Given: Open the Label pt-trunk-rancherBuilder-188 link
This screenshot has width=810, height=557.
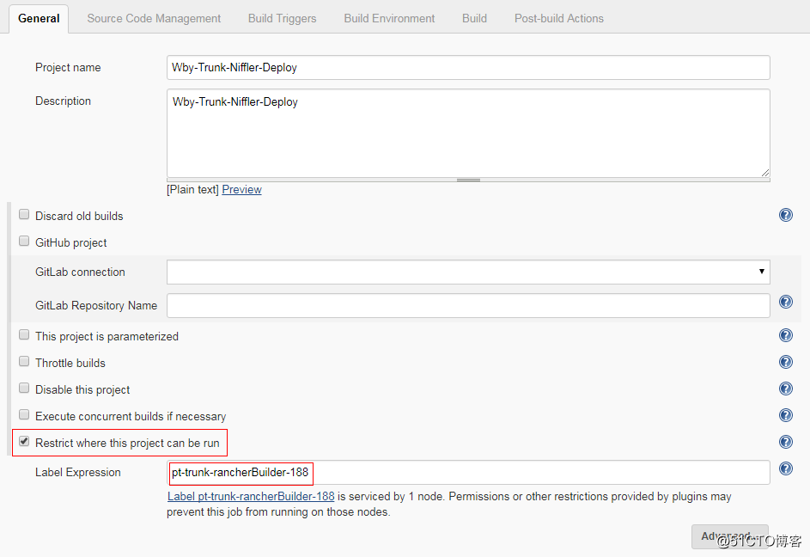Looking at the screenshot, I should (251, 497).
